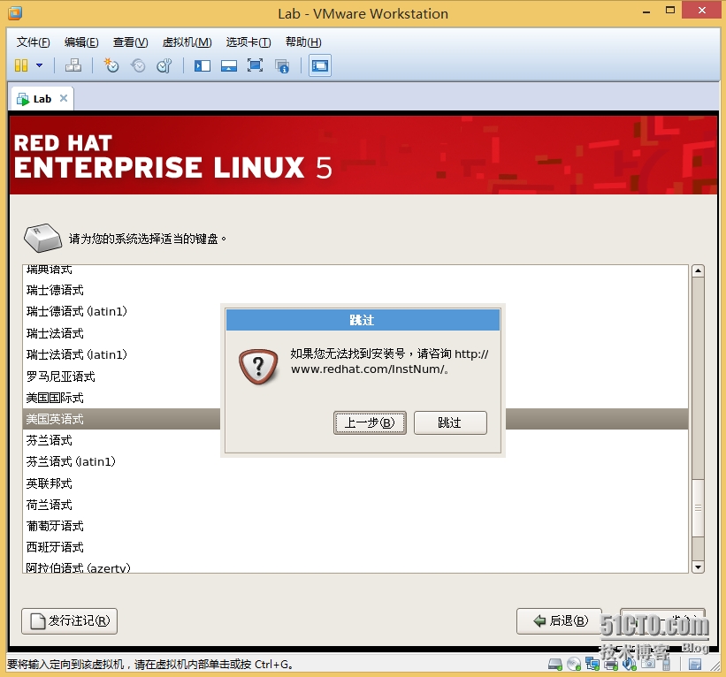Open the 虚拟机(M) menu
726x677 pixels.
[x=187, y=42]
